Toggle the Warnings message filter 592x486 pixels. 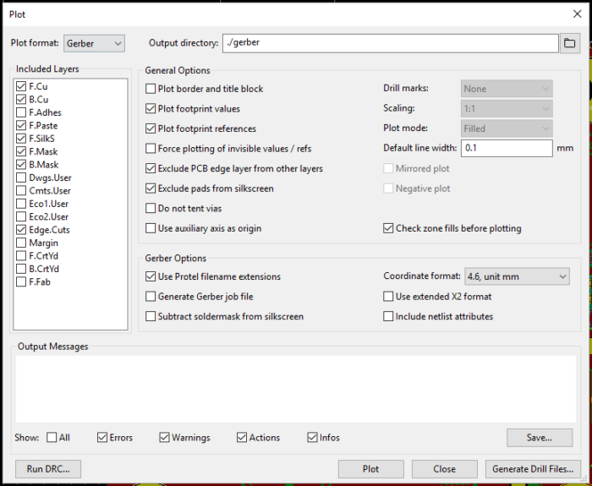[165, 438]
